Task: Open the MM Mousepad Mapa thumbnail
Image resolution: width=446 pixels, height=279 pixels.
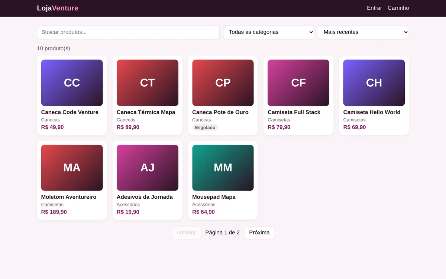Action: 223,167
